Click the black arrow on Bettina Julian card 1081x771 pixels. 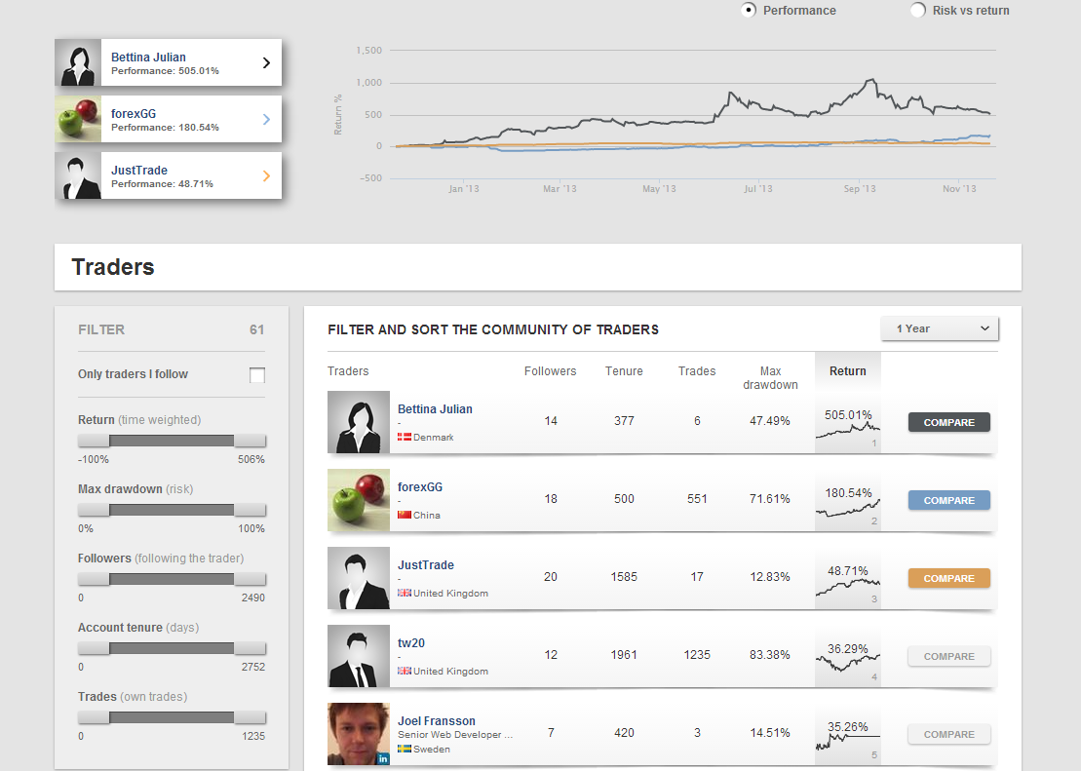(x=266, y=63)
